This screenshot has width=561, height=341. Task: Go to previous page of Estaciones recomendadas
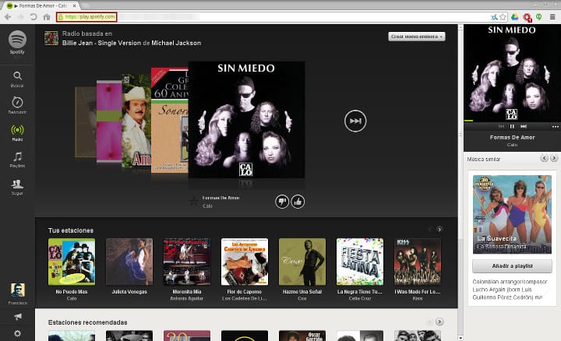point(429,322)
